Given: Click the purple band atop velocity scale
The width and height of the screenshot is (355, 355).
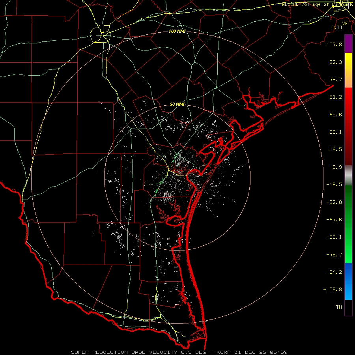Looking at the screenshot, I should 348,44.
